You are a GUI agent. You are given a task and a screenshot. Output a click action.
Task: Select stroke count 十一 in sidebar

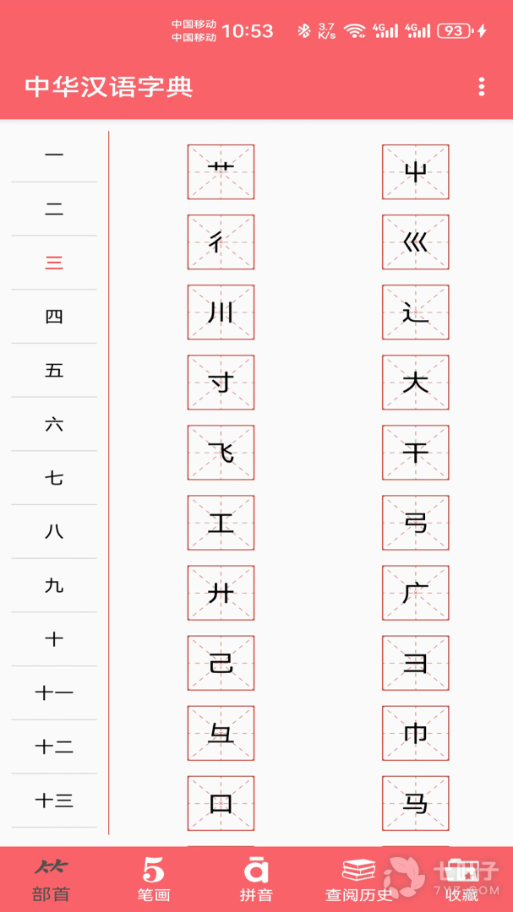click(54, 692)
